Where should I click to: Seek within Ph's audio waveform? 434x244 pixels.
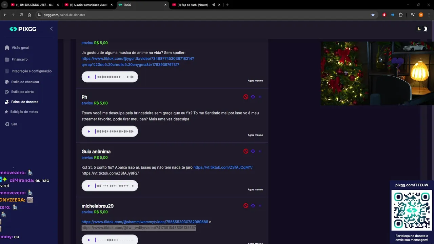point(114,131)
